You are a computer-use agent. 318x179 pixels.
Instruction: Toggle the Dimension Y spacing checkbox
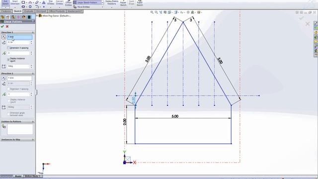[x=8, y=89]
